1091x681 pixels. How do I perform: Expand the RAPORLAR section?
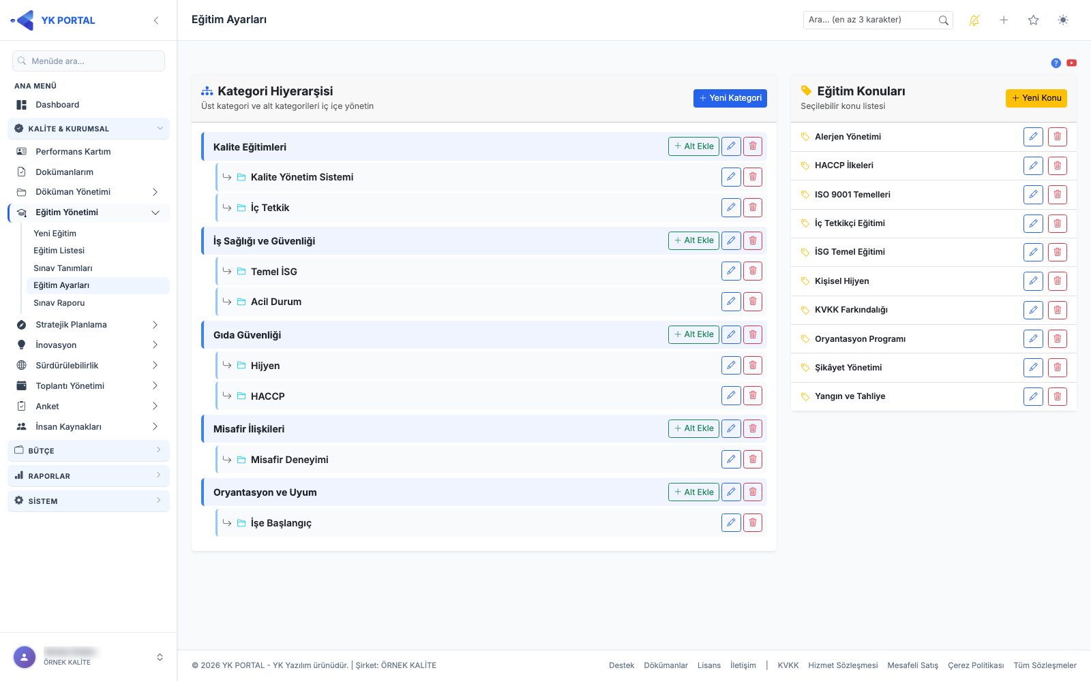(x=89, y=476)
